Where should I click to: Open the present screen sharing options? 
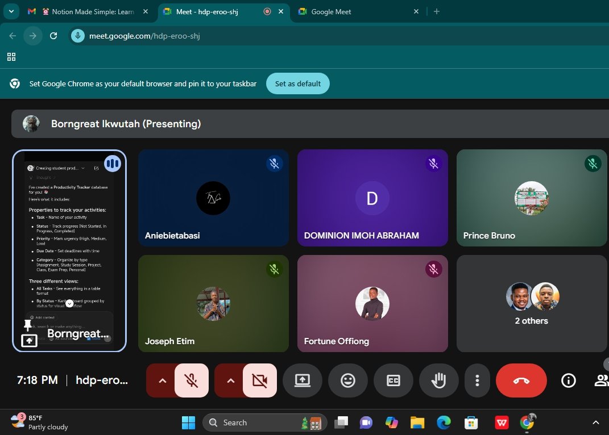302,380
